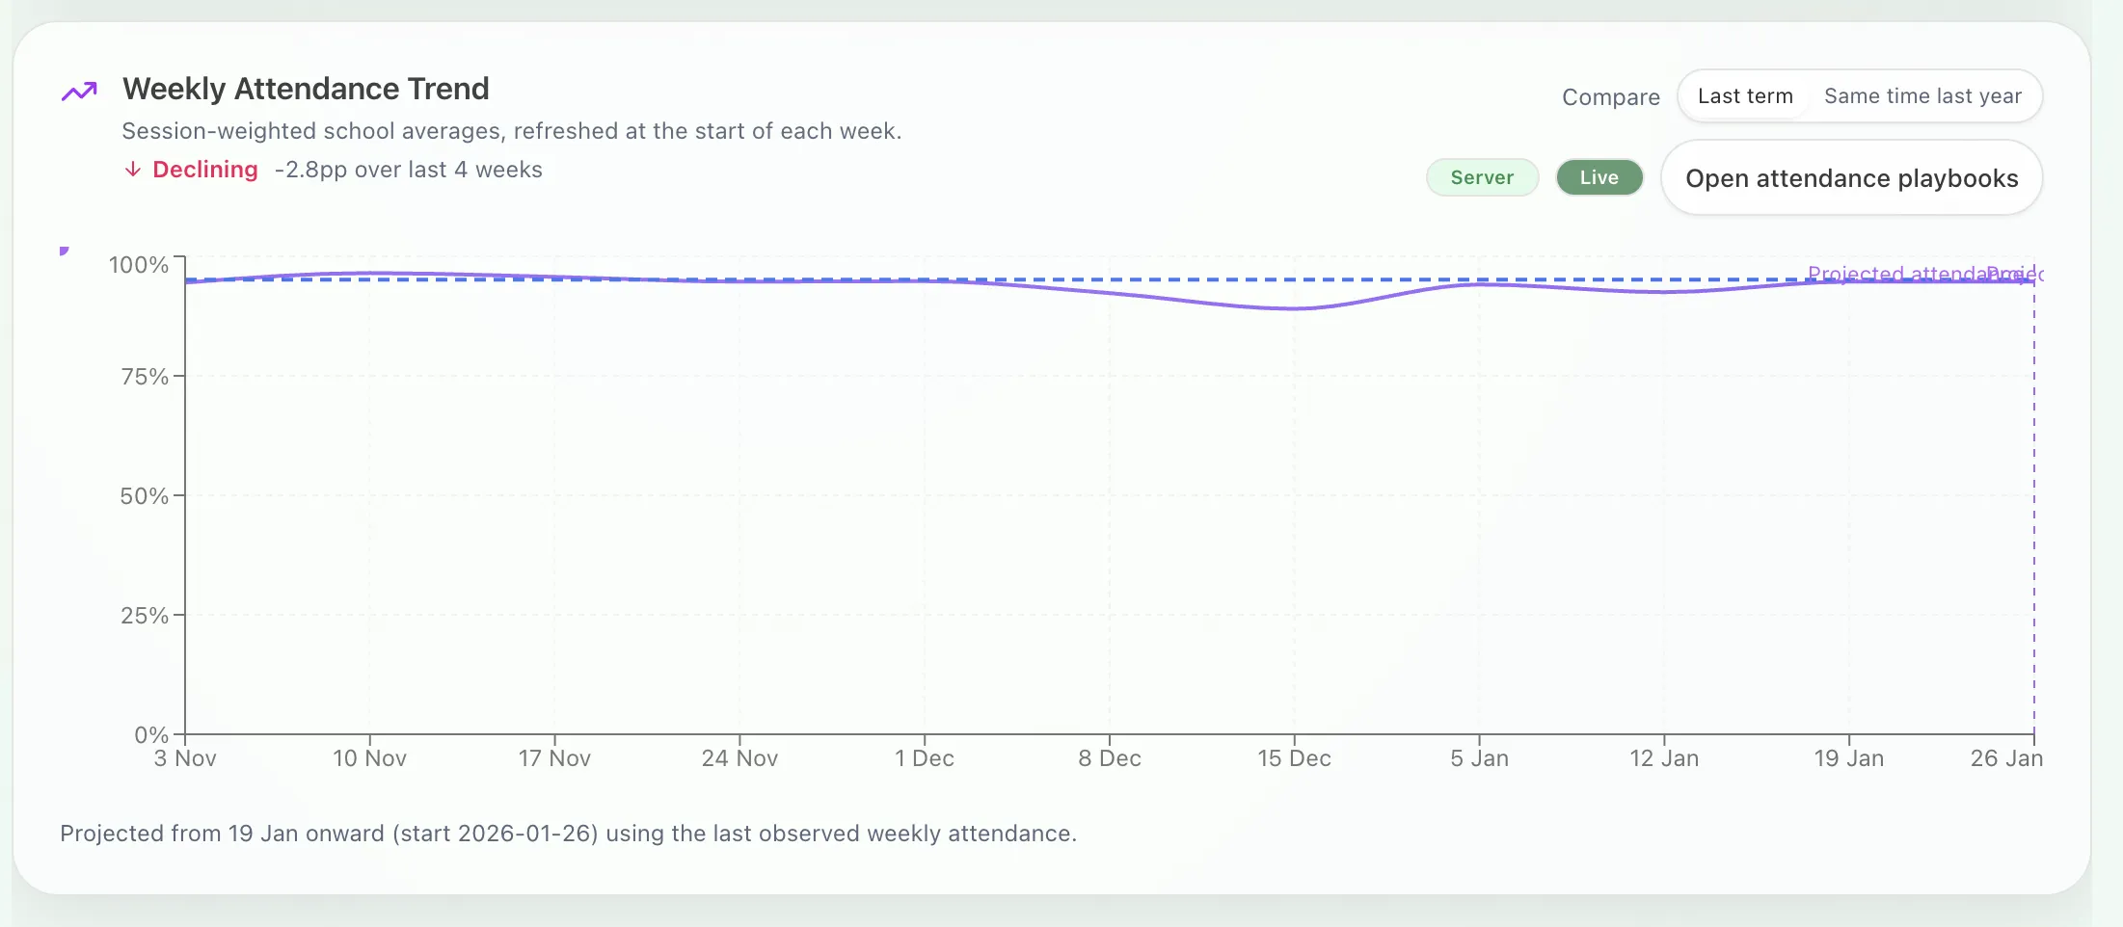Click the projection footnote text below the chart
The height and width of the screenshot is (927, 2123).
[569, 834]
